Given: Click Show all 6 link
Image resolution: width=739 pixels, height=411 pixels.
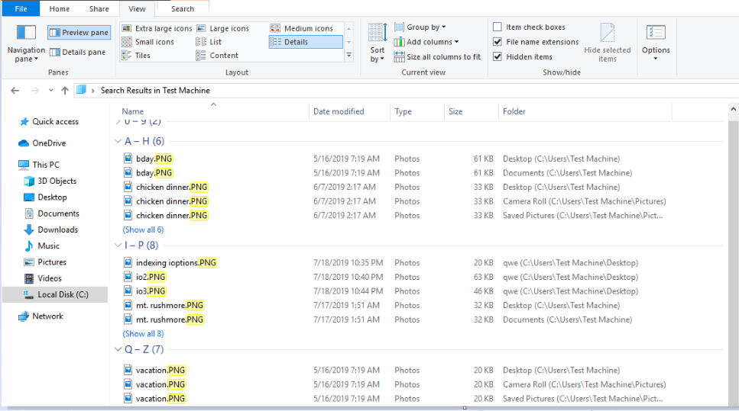Looking at the screenshot, I should click(x=143, y=230).
